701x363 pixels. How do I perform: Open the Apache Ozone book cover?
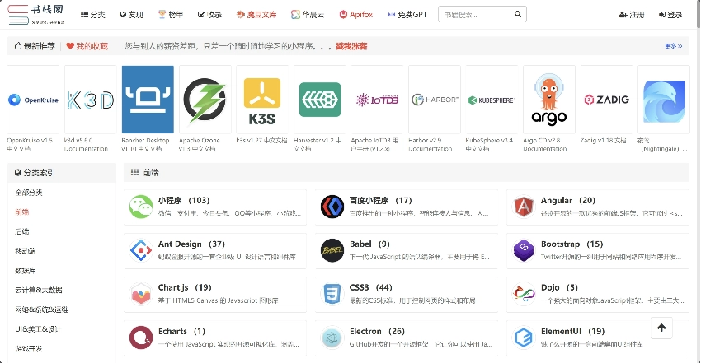205,100
